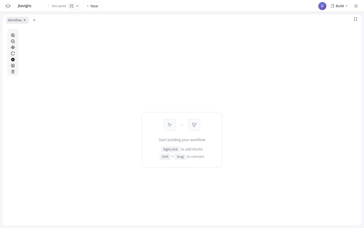The height and width of the screenshot is (228, 364).
Task: Open the save options dropdown arrow
Action: (77, 6)
